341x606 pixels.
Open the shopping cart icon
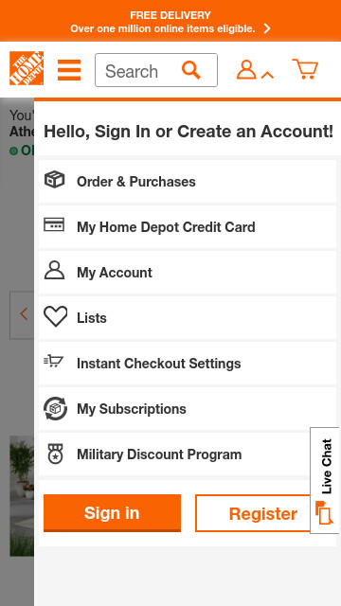coord(305,69)
